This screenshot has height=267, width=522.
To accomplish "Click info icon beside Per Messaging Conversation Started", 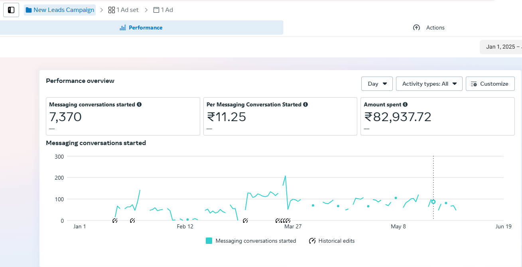I will (x=305, y=104).
